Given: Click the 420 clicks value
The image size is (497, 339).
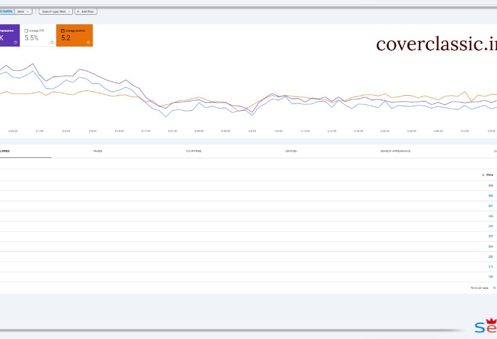Looking at the screenshot, I should pos(491,226).
